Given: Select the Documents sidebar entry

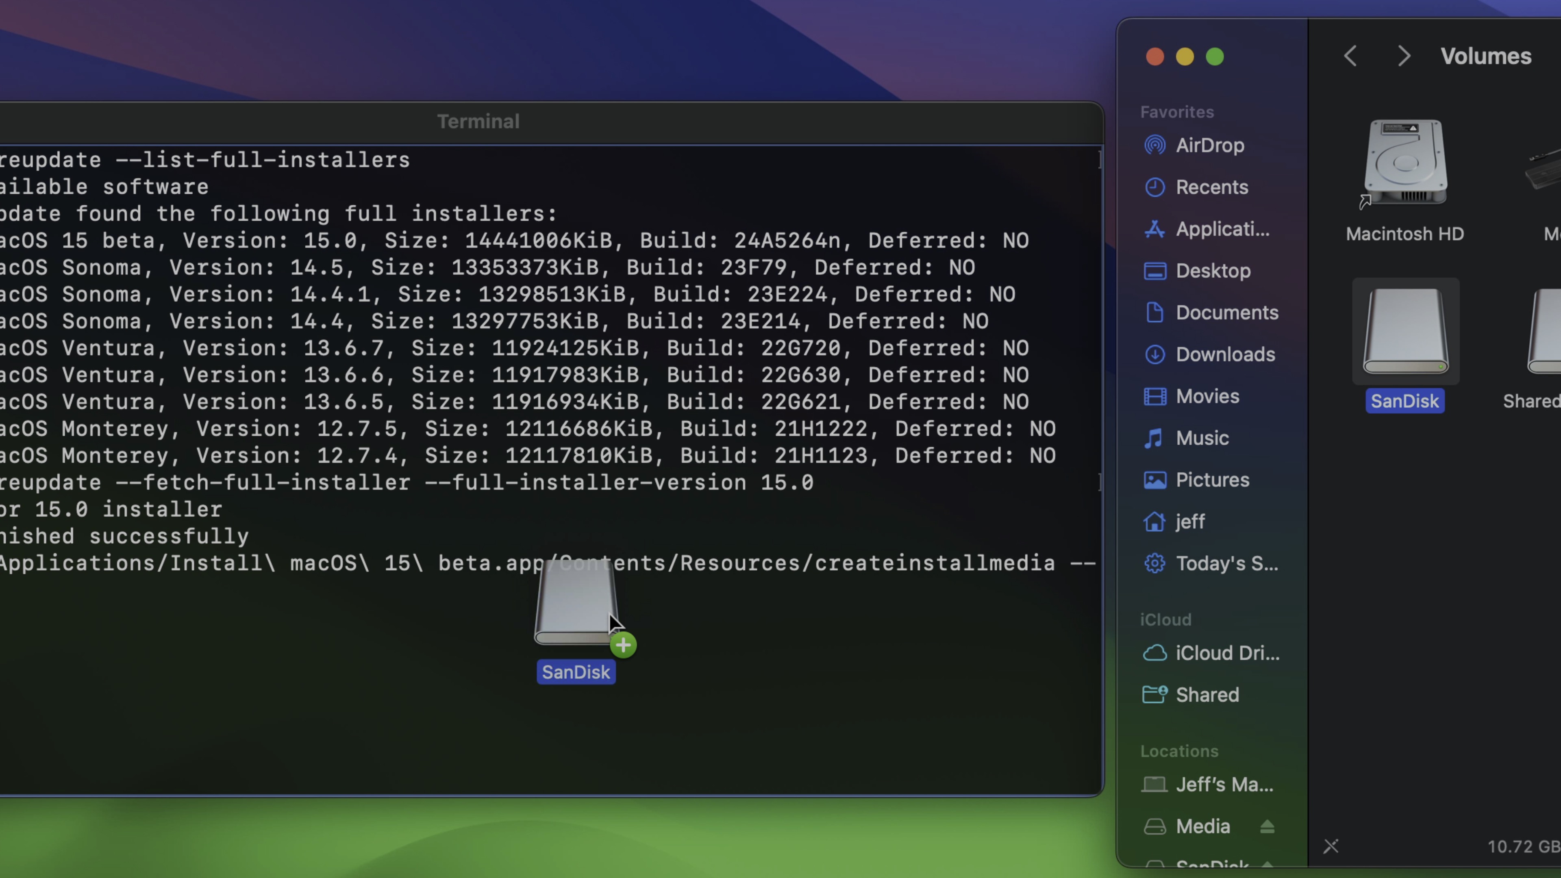Looking at the screenshot, I should [1226, 313].
